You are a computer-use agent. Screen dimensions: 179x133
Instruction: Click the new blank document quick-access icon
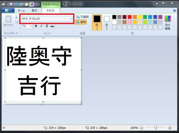[x=26, y=4]
